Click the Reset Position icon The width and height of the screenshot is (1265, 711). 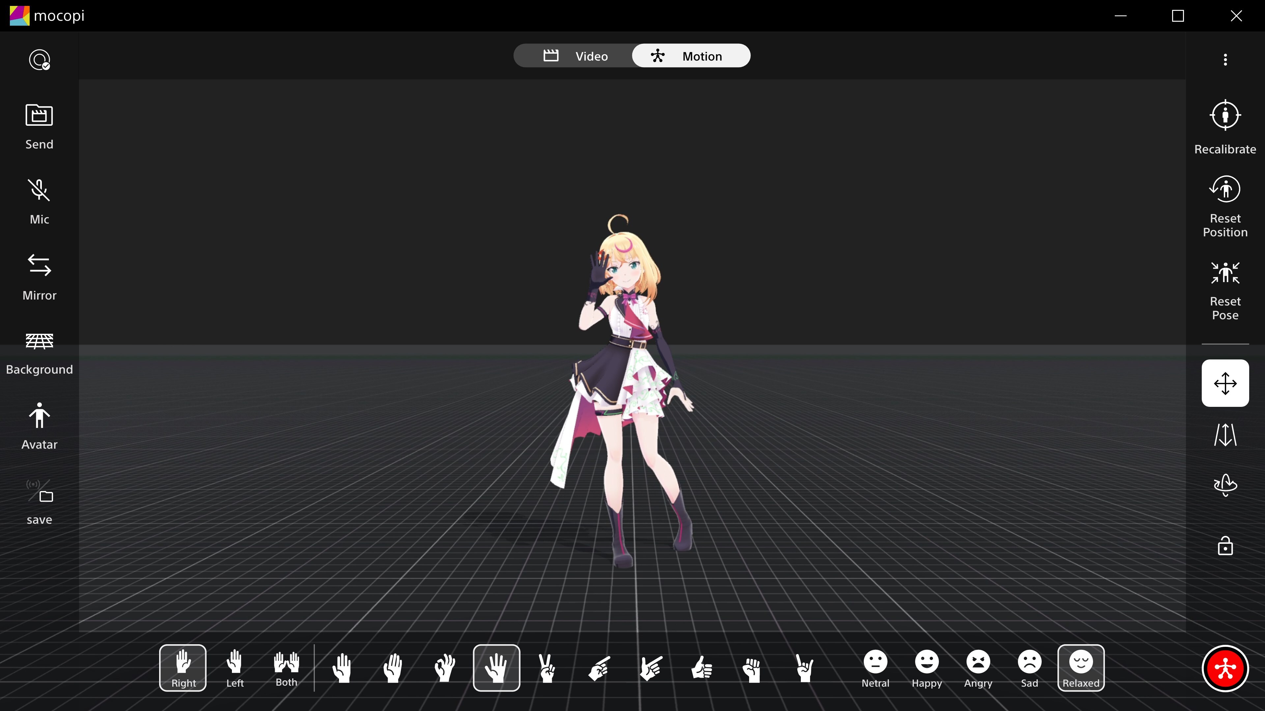(1225, 189)
